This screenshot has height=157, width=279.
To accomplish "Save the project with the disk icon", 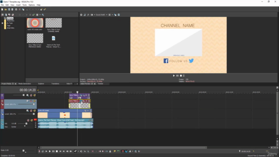I will pyautogui.click(x=9, y=10).
